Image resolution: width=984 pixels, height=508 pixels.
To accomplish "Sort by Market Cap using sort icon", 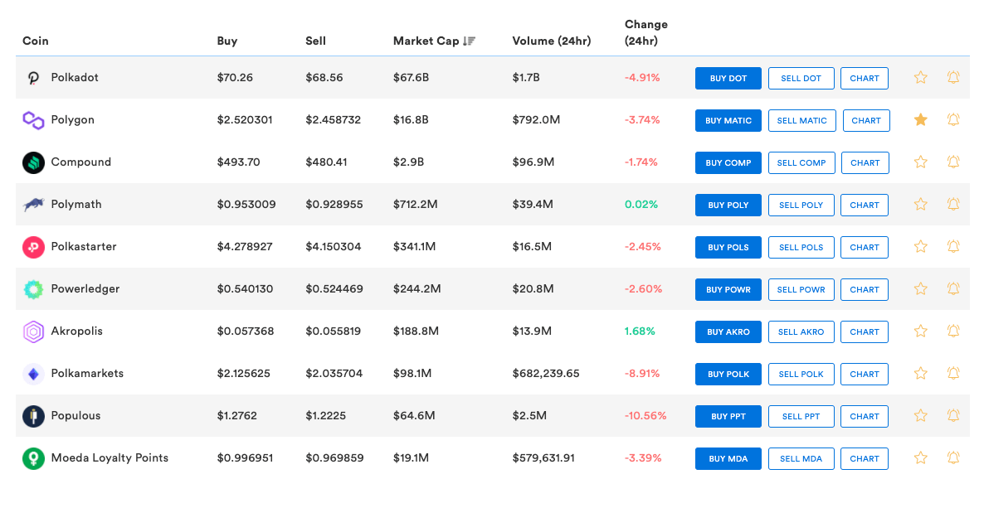I will click(469, 41).
